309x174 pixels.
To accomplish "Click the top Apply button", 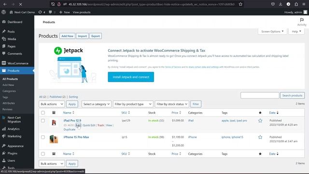I will (x=72, y=104).
